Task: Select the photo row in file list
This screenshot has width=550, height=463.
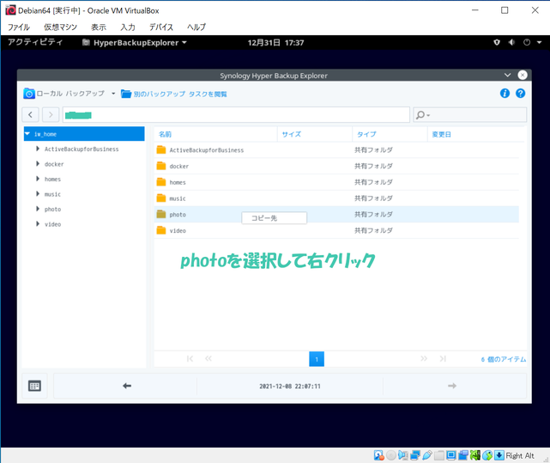Action: click(336, 214)
